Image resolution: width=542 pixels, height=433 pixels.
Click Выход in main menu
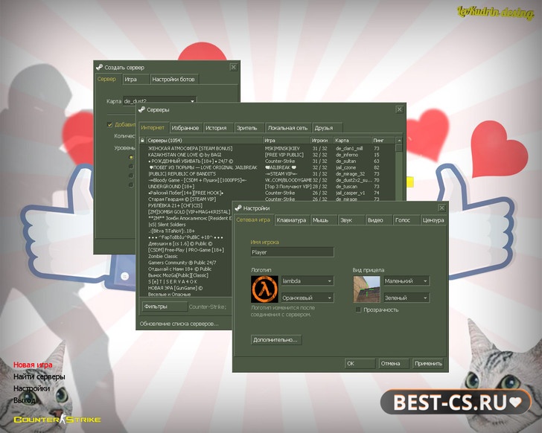click(24, 400)
